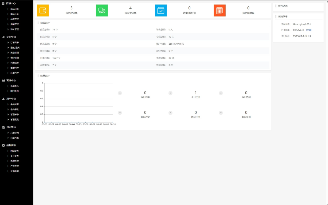Go to 会员列表 page
The width and height of the screenshot is (328, 205).
point(14,104)
